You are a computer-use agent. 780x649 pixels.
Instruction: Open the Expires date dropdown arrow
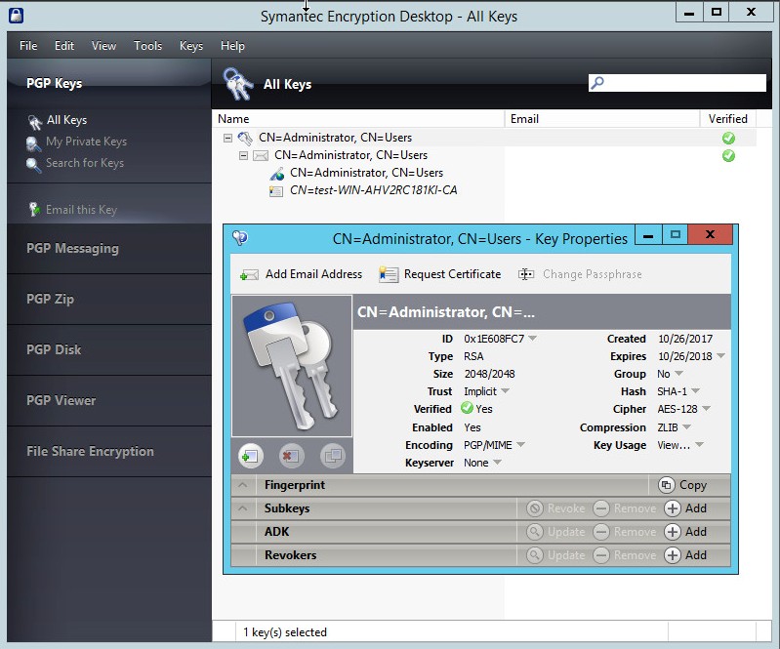coord(720,355)
